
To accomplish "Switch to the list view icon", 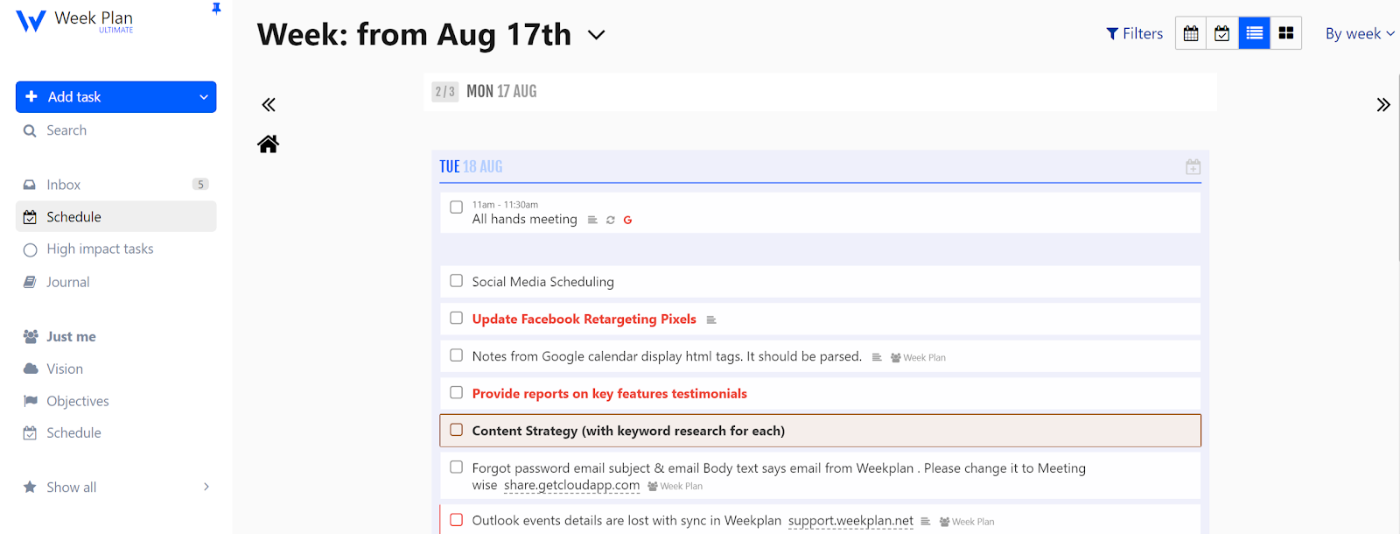I will click(x=1254, y=33).
